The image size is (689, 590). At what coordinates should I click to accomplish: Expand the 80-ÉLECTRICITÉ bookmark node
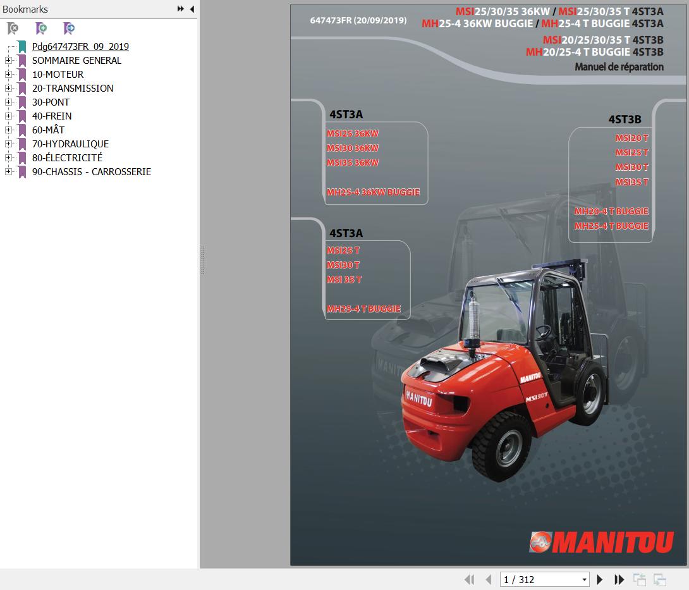[x=8, y=157]
